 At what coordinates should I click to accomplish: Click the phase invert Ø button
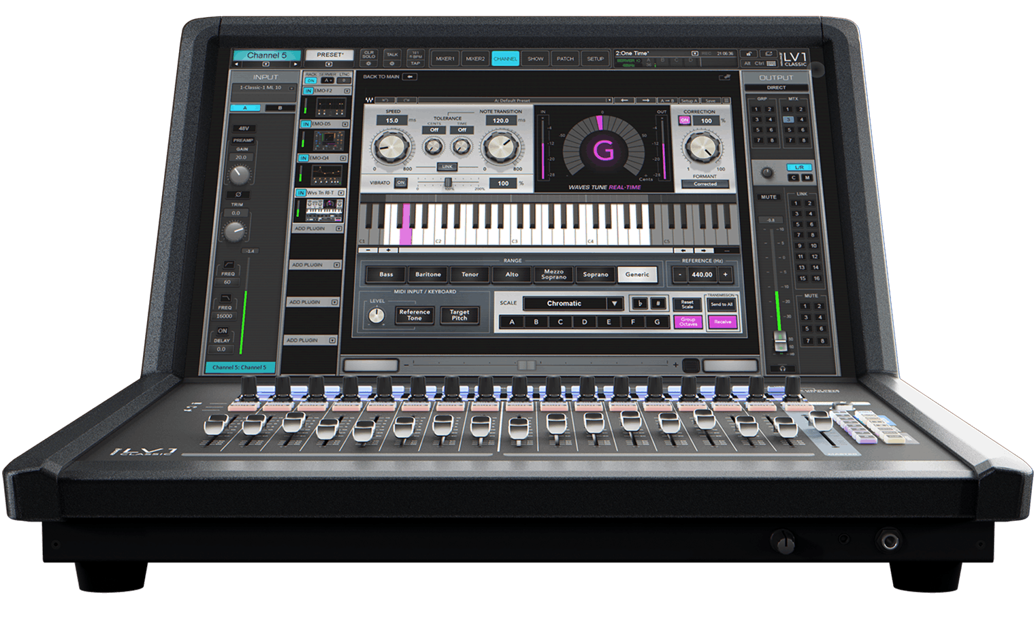238,194
